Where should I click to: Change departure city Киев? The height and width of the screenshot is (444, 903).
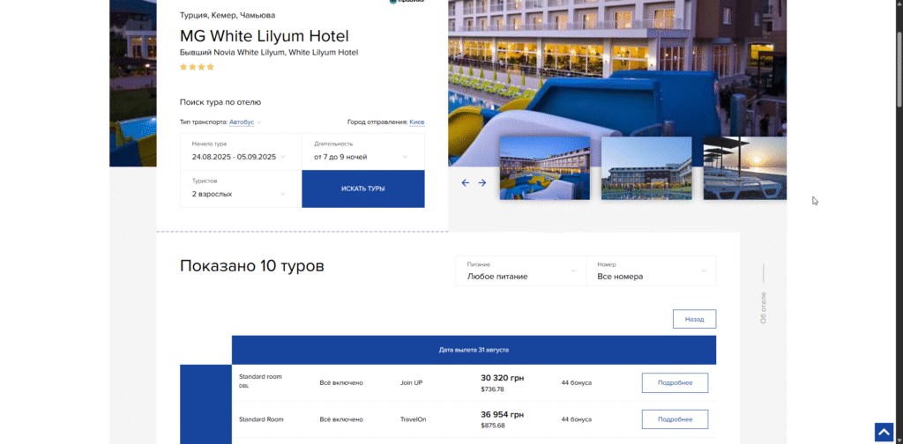click(417, 122)
